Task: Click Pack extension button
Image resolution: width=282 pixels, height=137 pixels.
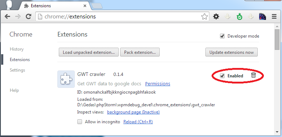Action: click(x=140, y=52)
